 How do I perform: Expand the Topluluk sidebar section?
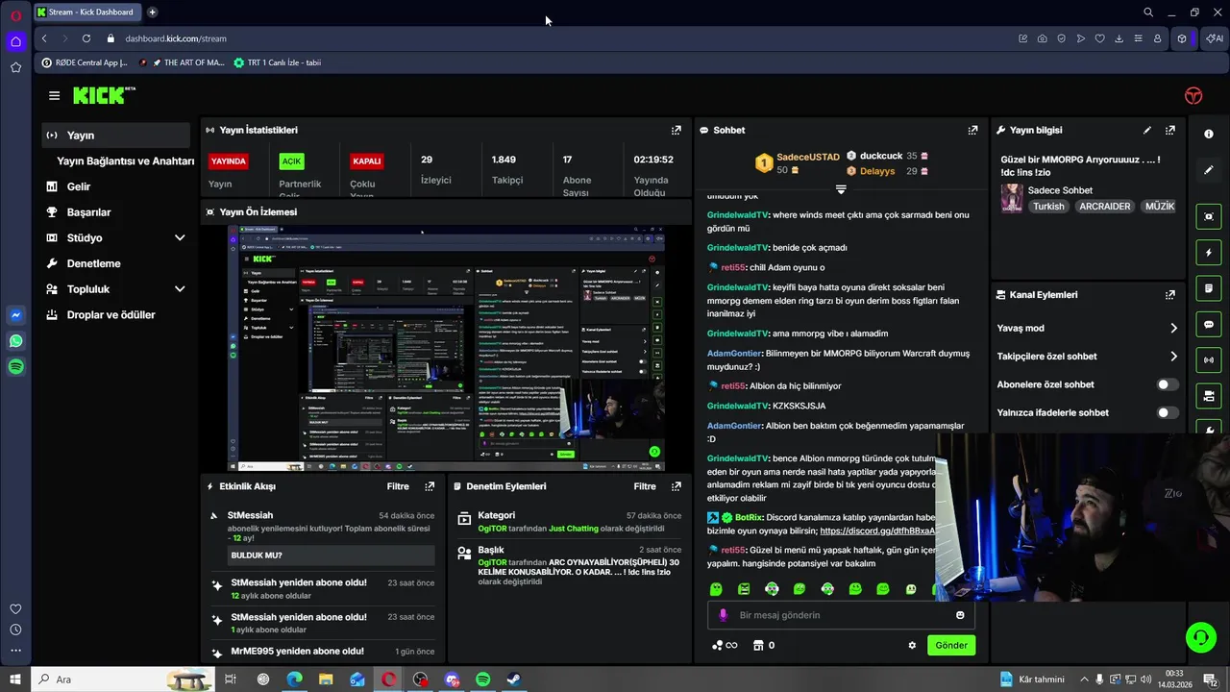click(x=180, y=288)
